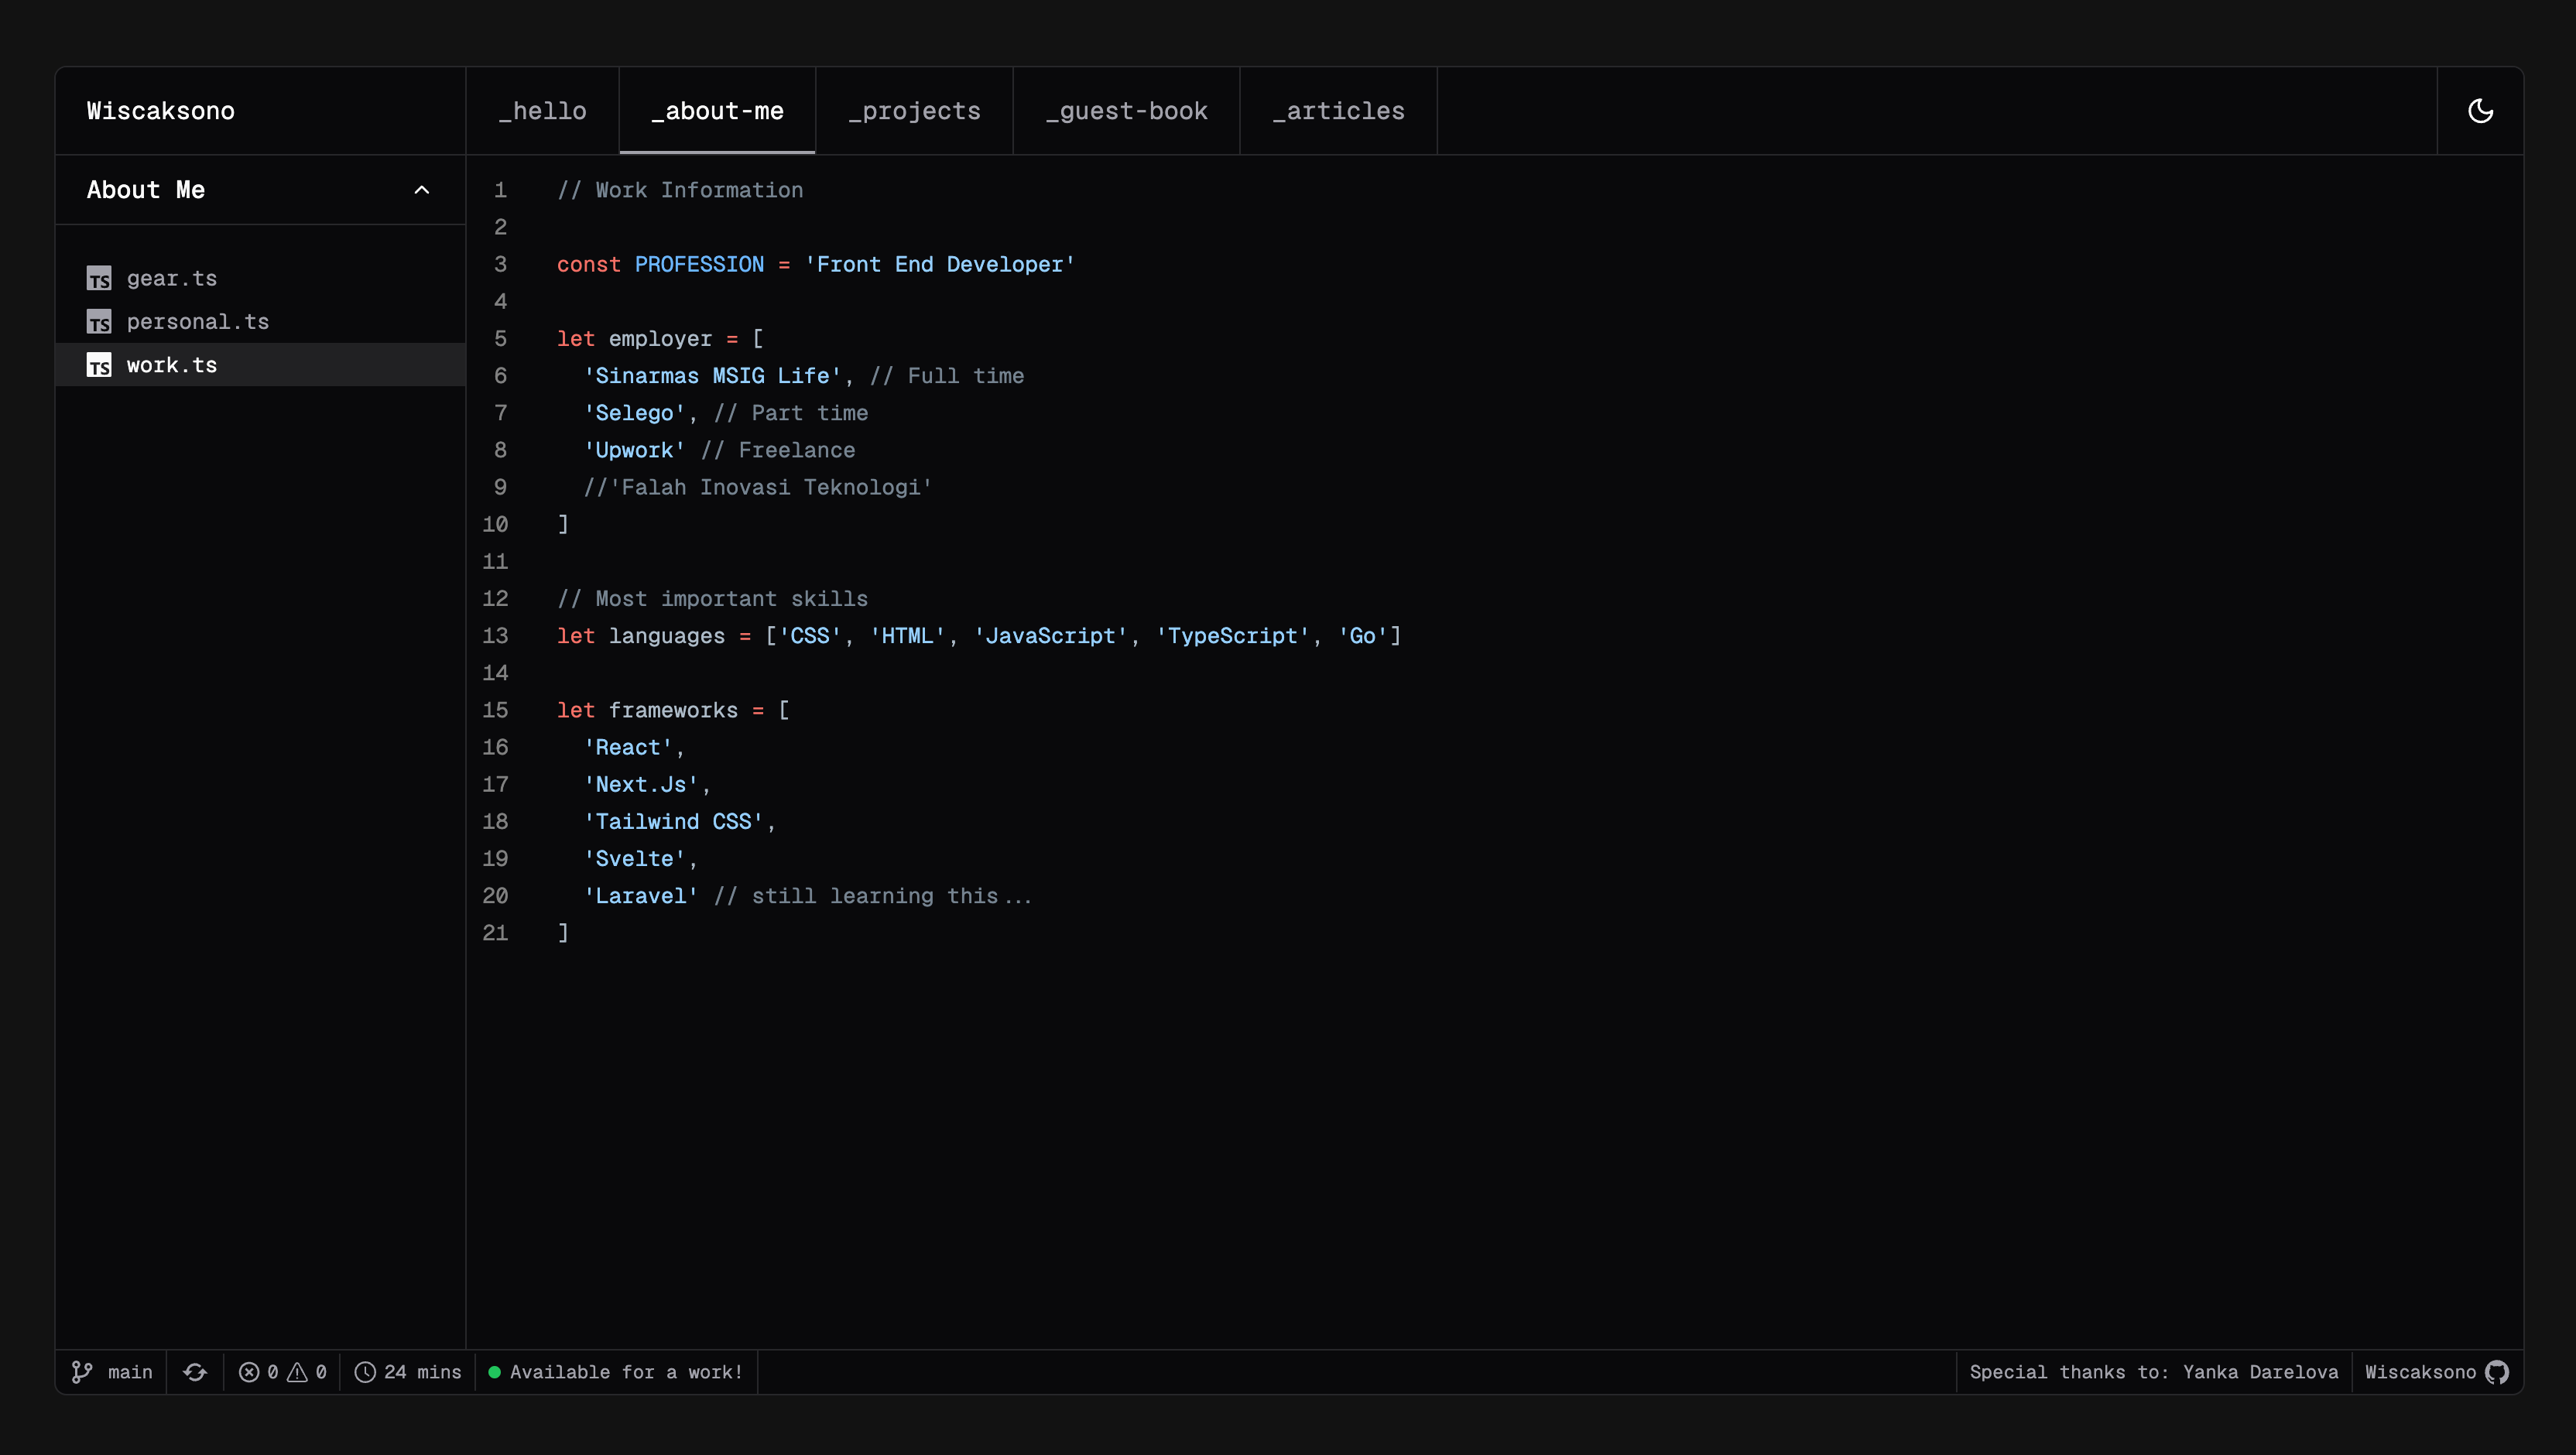Viewport: 2576px width, 1455px height.
Task: Click the warnings triangle icon
Action: (x=297, y=1372)
